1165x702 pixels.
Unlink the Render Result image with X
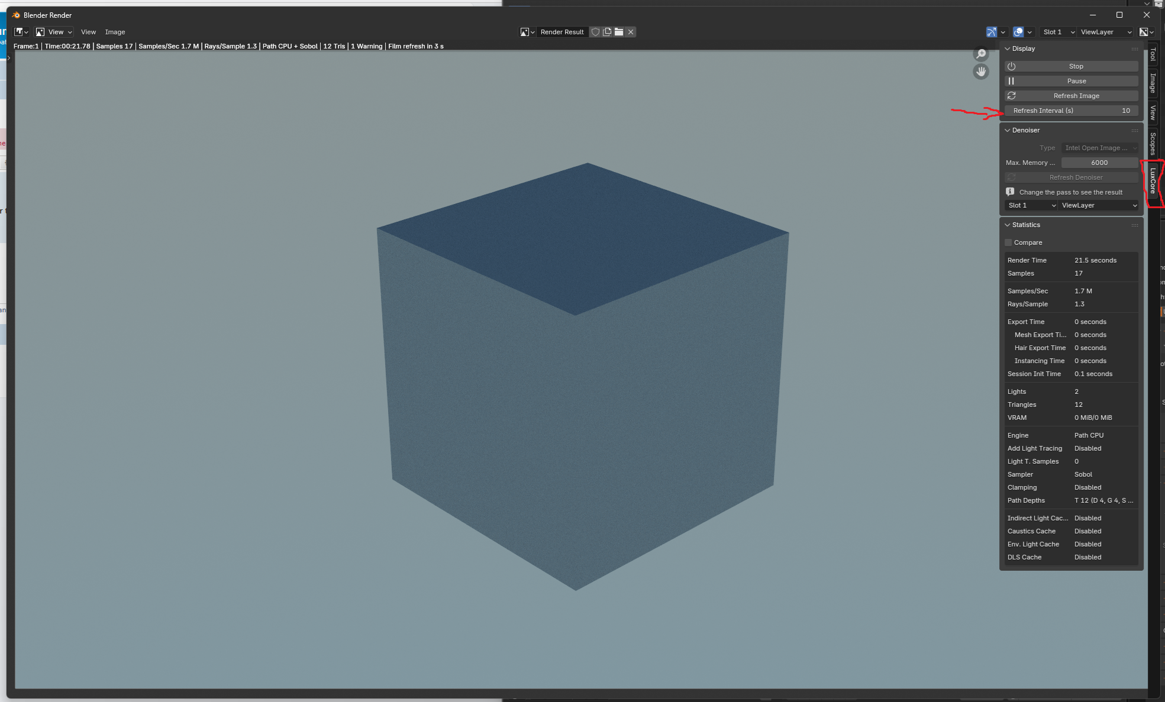click(631, 32)
